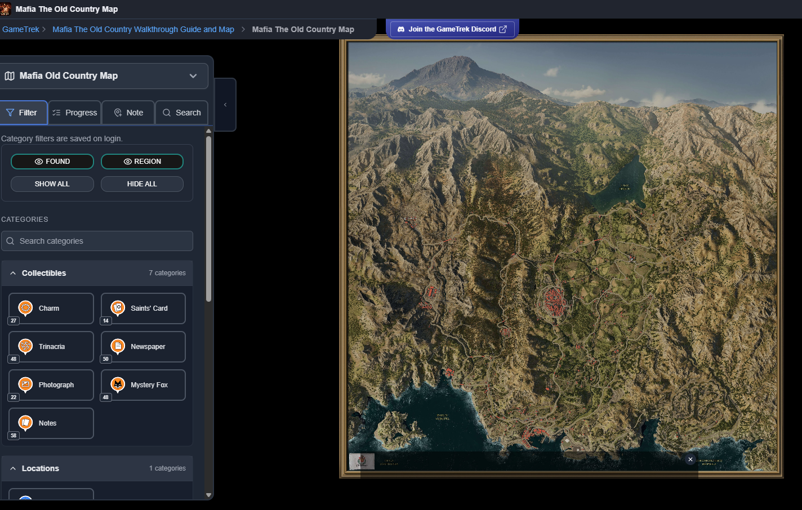Click the Trinacria marker icon
The width and height of the screenshot is (802, 510).
pyautogui.click(x=25, y=346)
